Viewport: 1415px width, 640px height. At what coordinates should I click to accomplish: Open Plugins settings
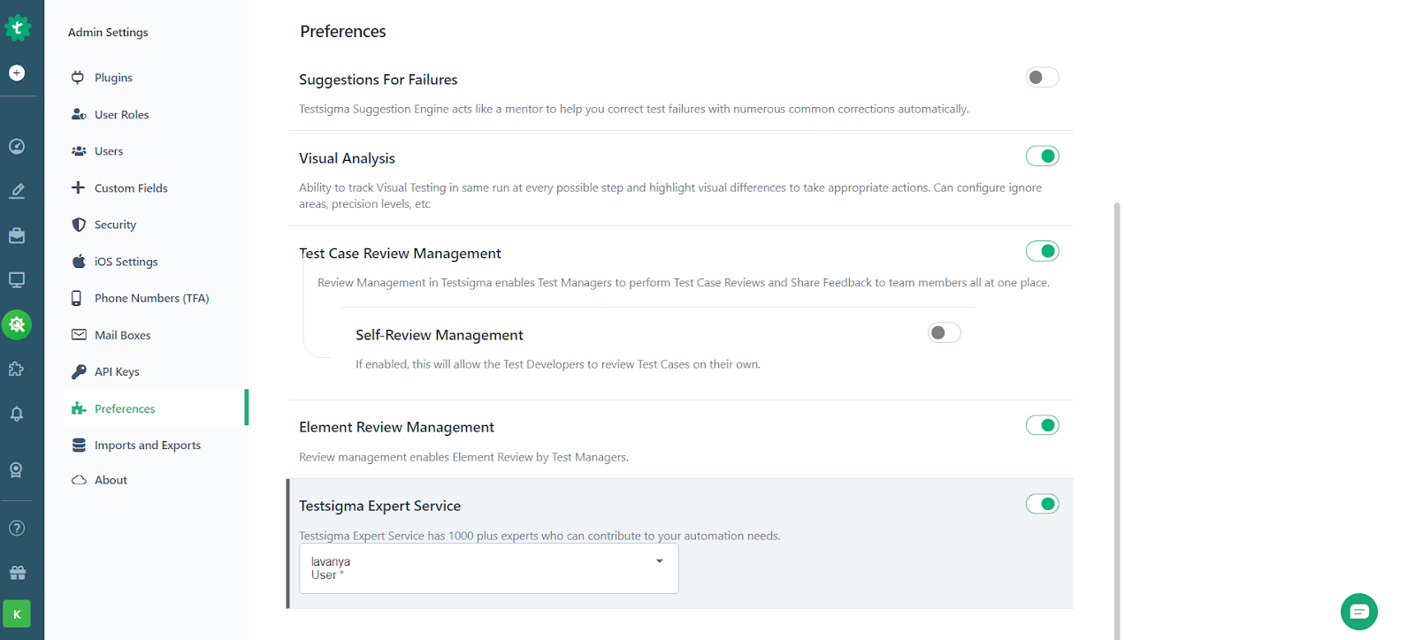coord(113,78)
